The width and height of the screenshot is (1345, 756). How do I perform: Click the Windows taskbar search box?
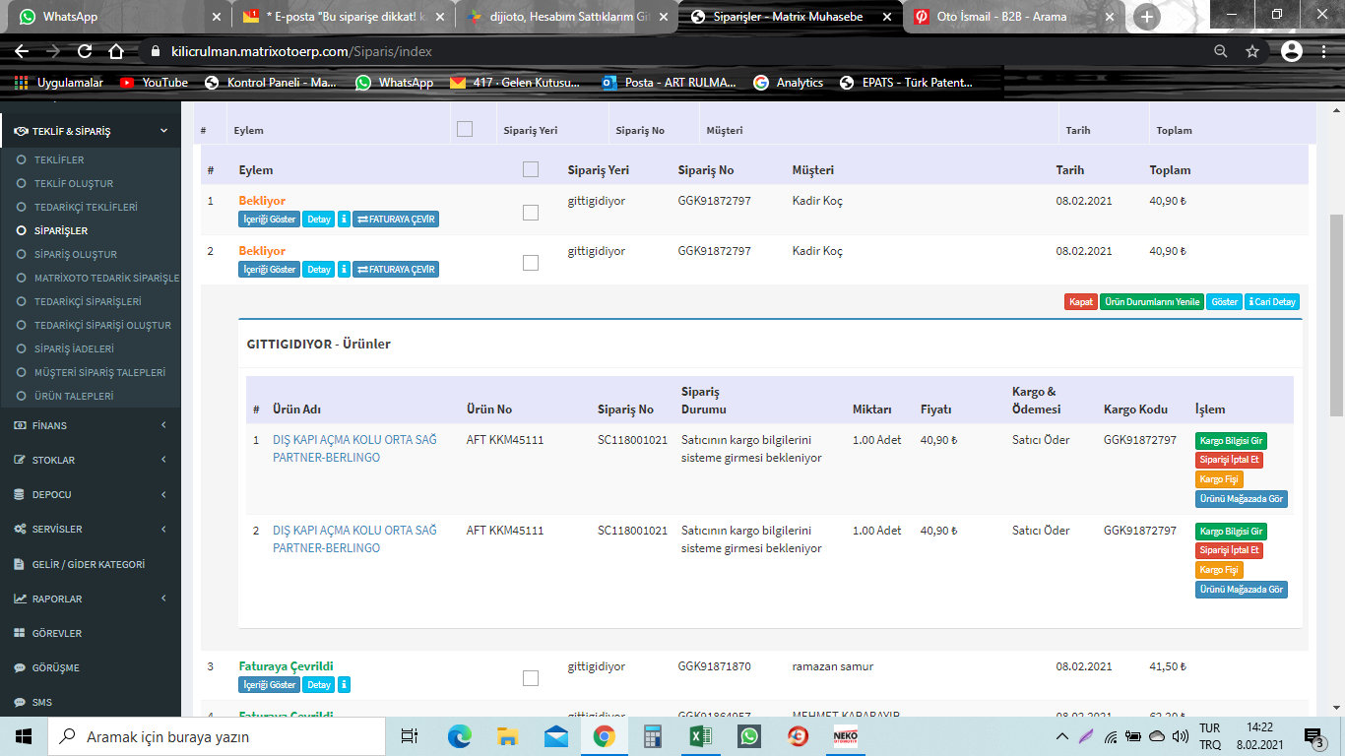(217, 736)
